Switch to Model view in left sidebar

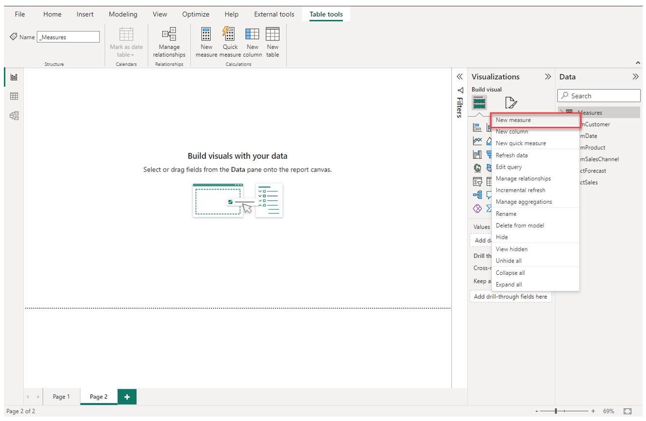click(14, 115)
